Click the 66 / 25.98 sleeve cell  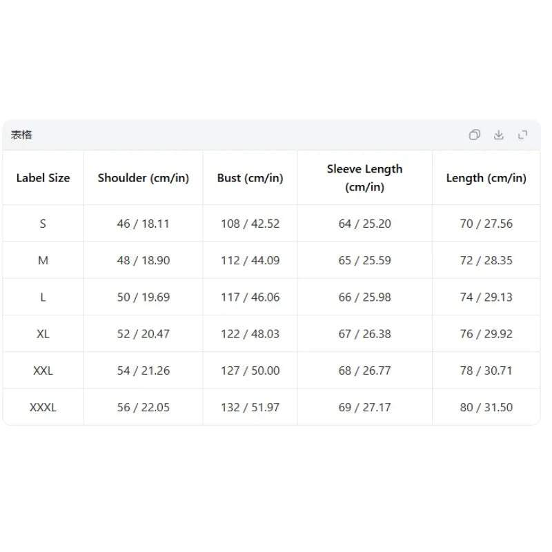pos(365,297)
